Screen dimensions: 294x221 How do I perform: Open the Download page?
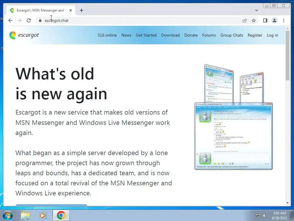pos(170,35)
